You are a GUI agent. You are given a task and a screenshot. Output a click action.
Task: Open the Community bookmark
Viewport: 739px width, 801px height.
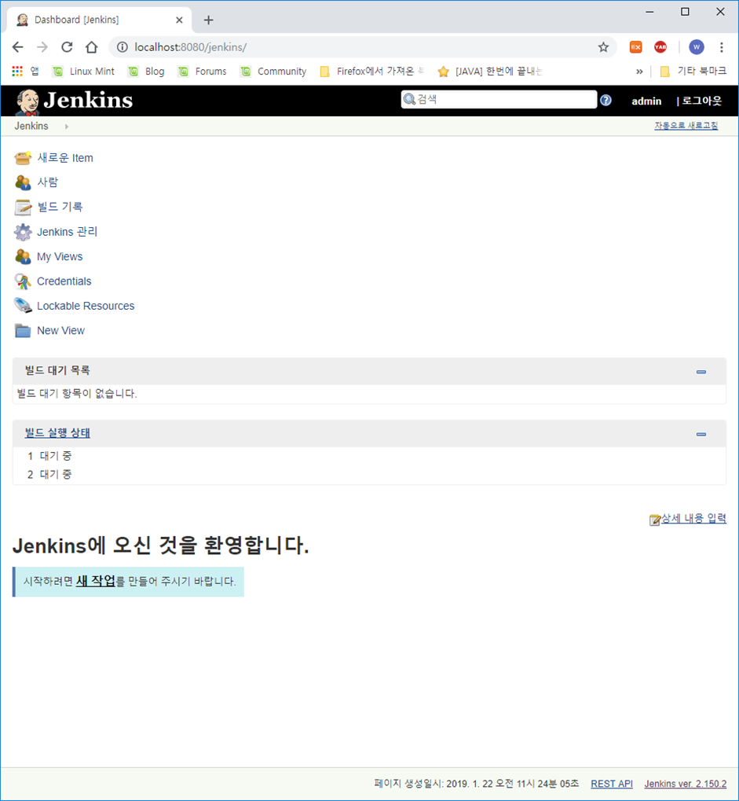click(x=273, y=72)
